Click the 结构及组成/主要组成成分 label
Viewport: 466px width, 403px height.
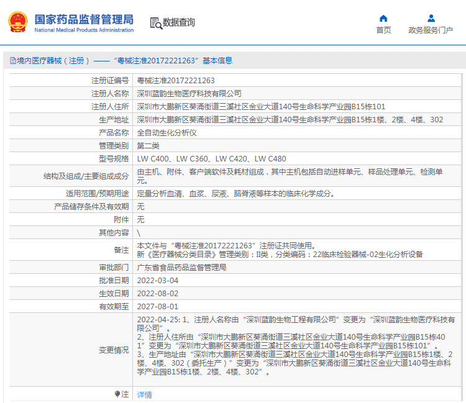(86, 176)
